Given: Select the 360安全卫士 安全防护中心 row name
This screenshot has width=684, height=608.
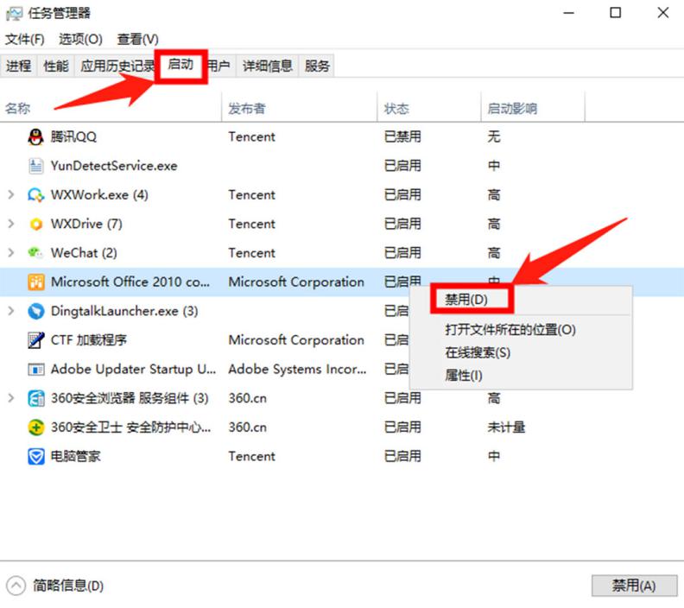Looking at the screenshot, I should pos(130,427).
